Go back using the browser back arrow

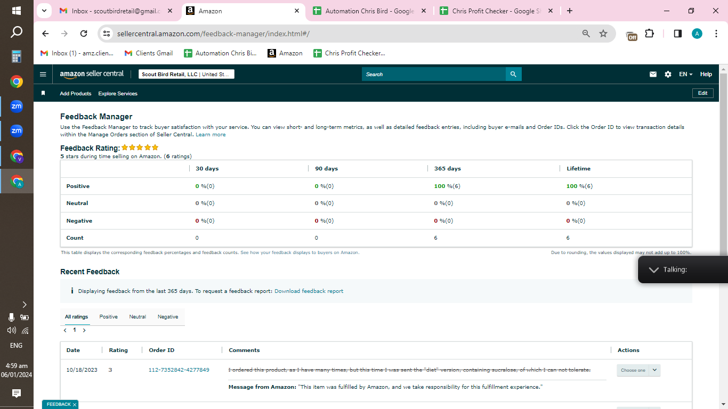pos(45,34)
